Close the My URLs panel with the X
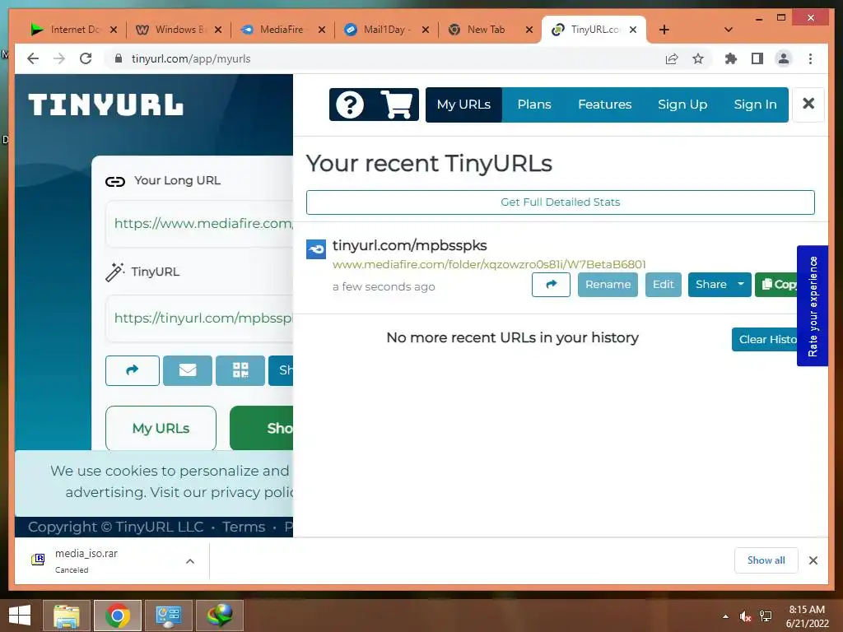The height and width of the screenshot is (632, 843). pos(808,104)
